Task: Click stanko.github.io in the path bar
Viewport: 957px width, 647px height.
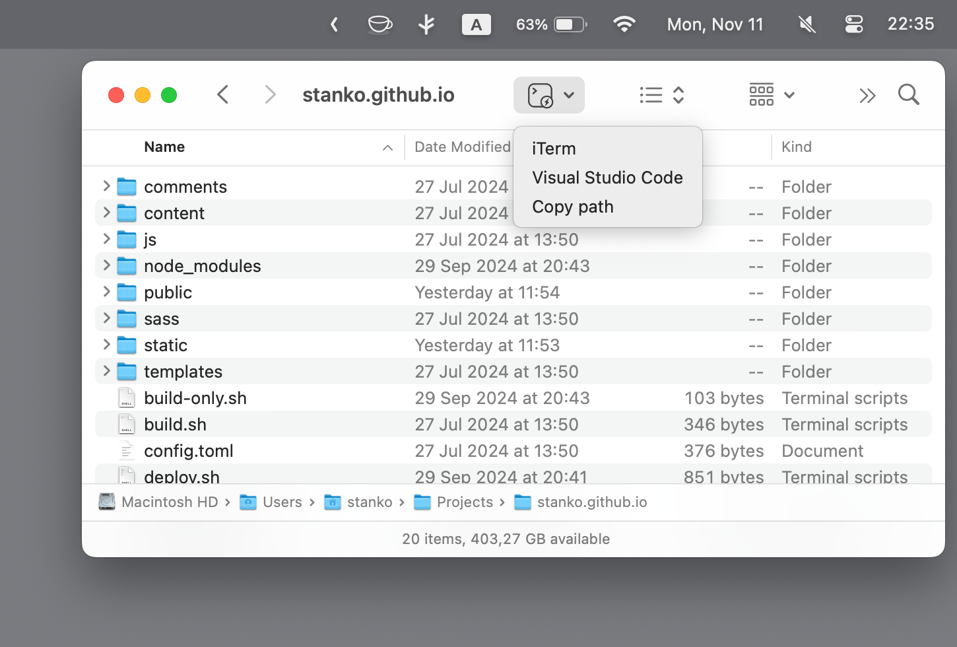Action: [581, 502]
